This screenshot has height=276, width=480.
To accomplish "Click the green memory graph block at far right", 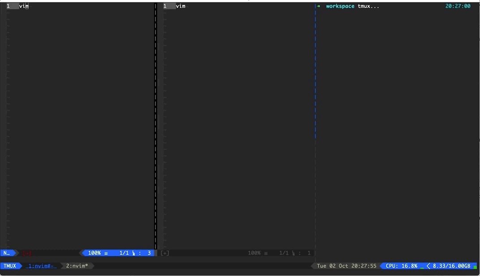I will pos(475,267).
